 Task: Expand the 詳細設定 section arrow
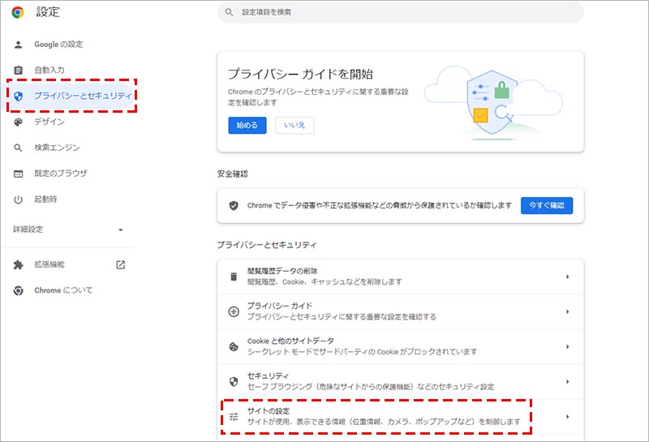(121, 230)
